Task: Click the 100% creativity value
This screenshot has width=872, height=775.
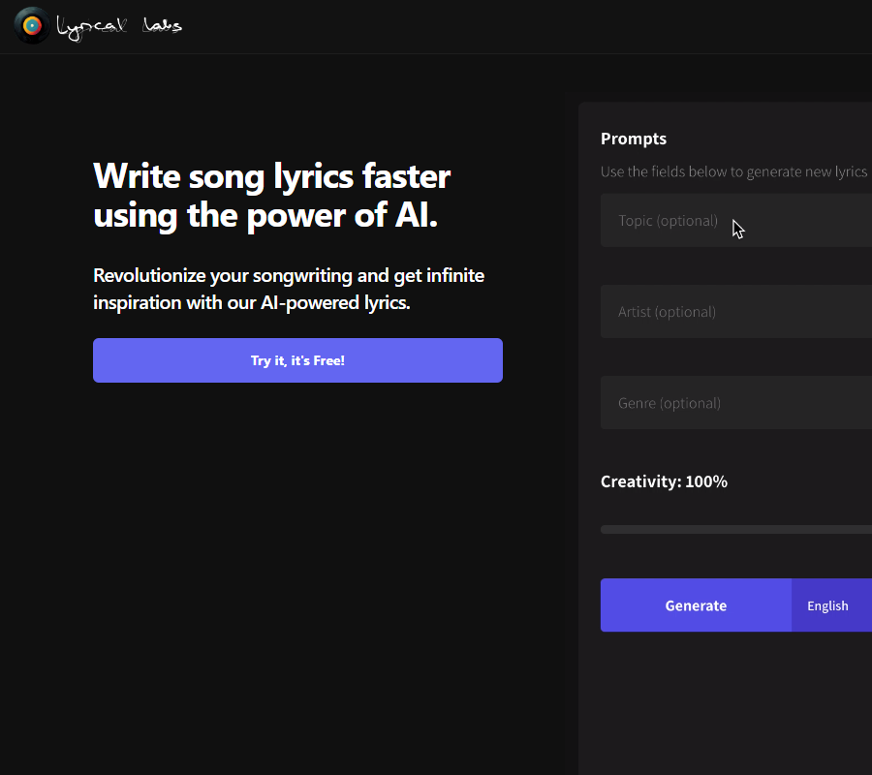Action: pyautogui.click(x=706, y=481)
